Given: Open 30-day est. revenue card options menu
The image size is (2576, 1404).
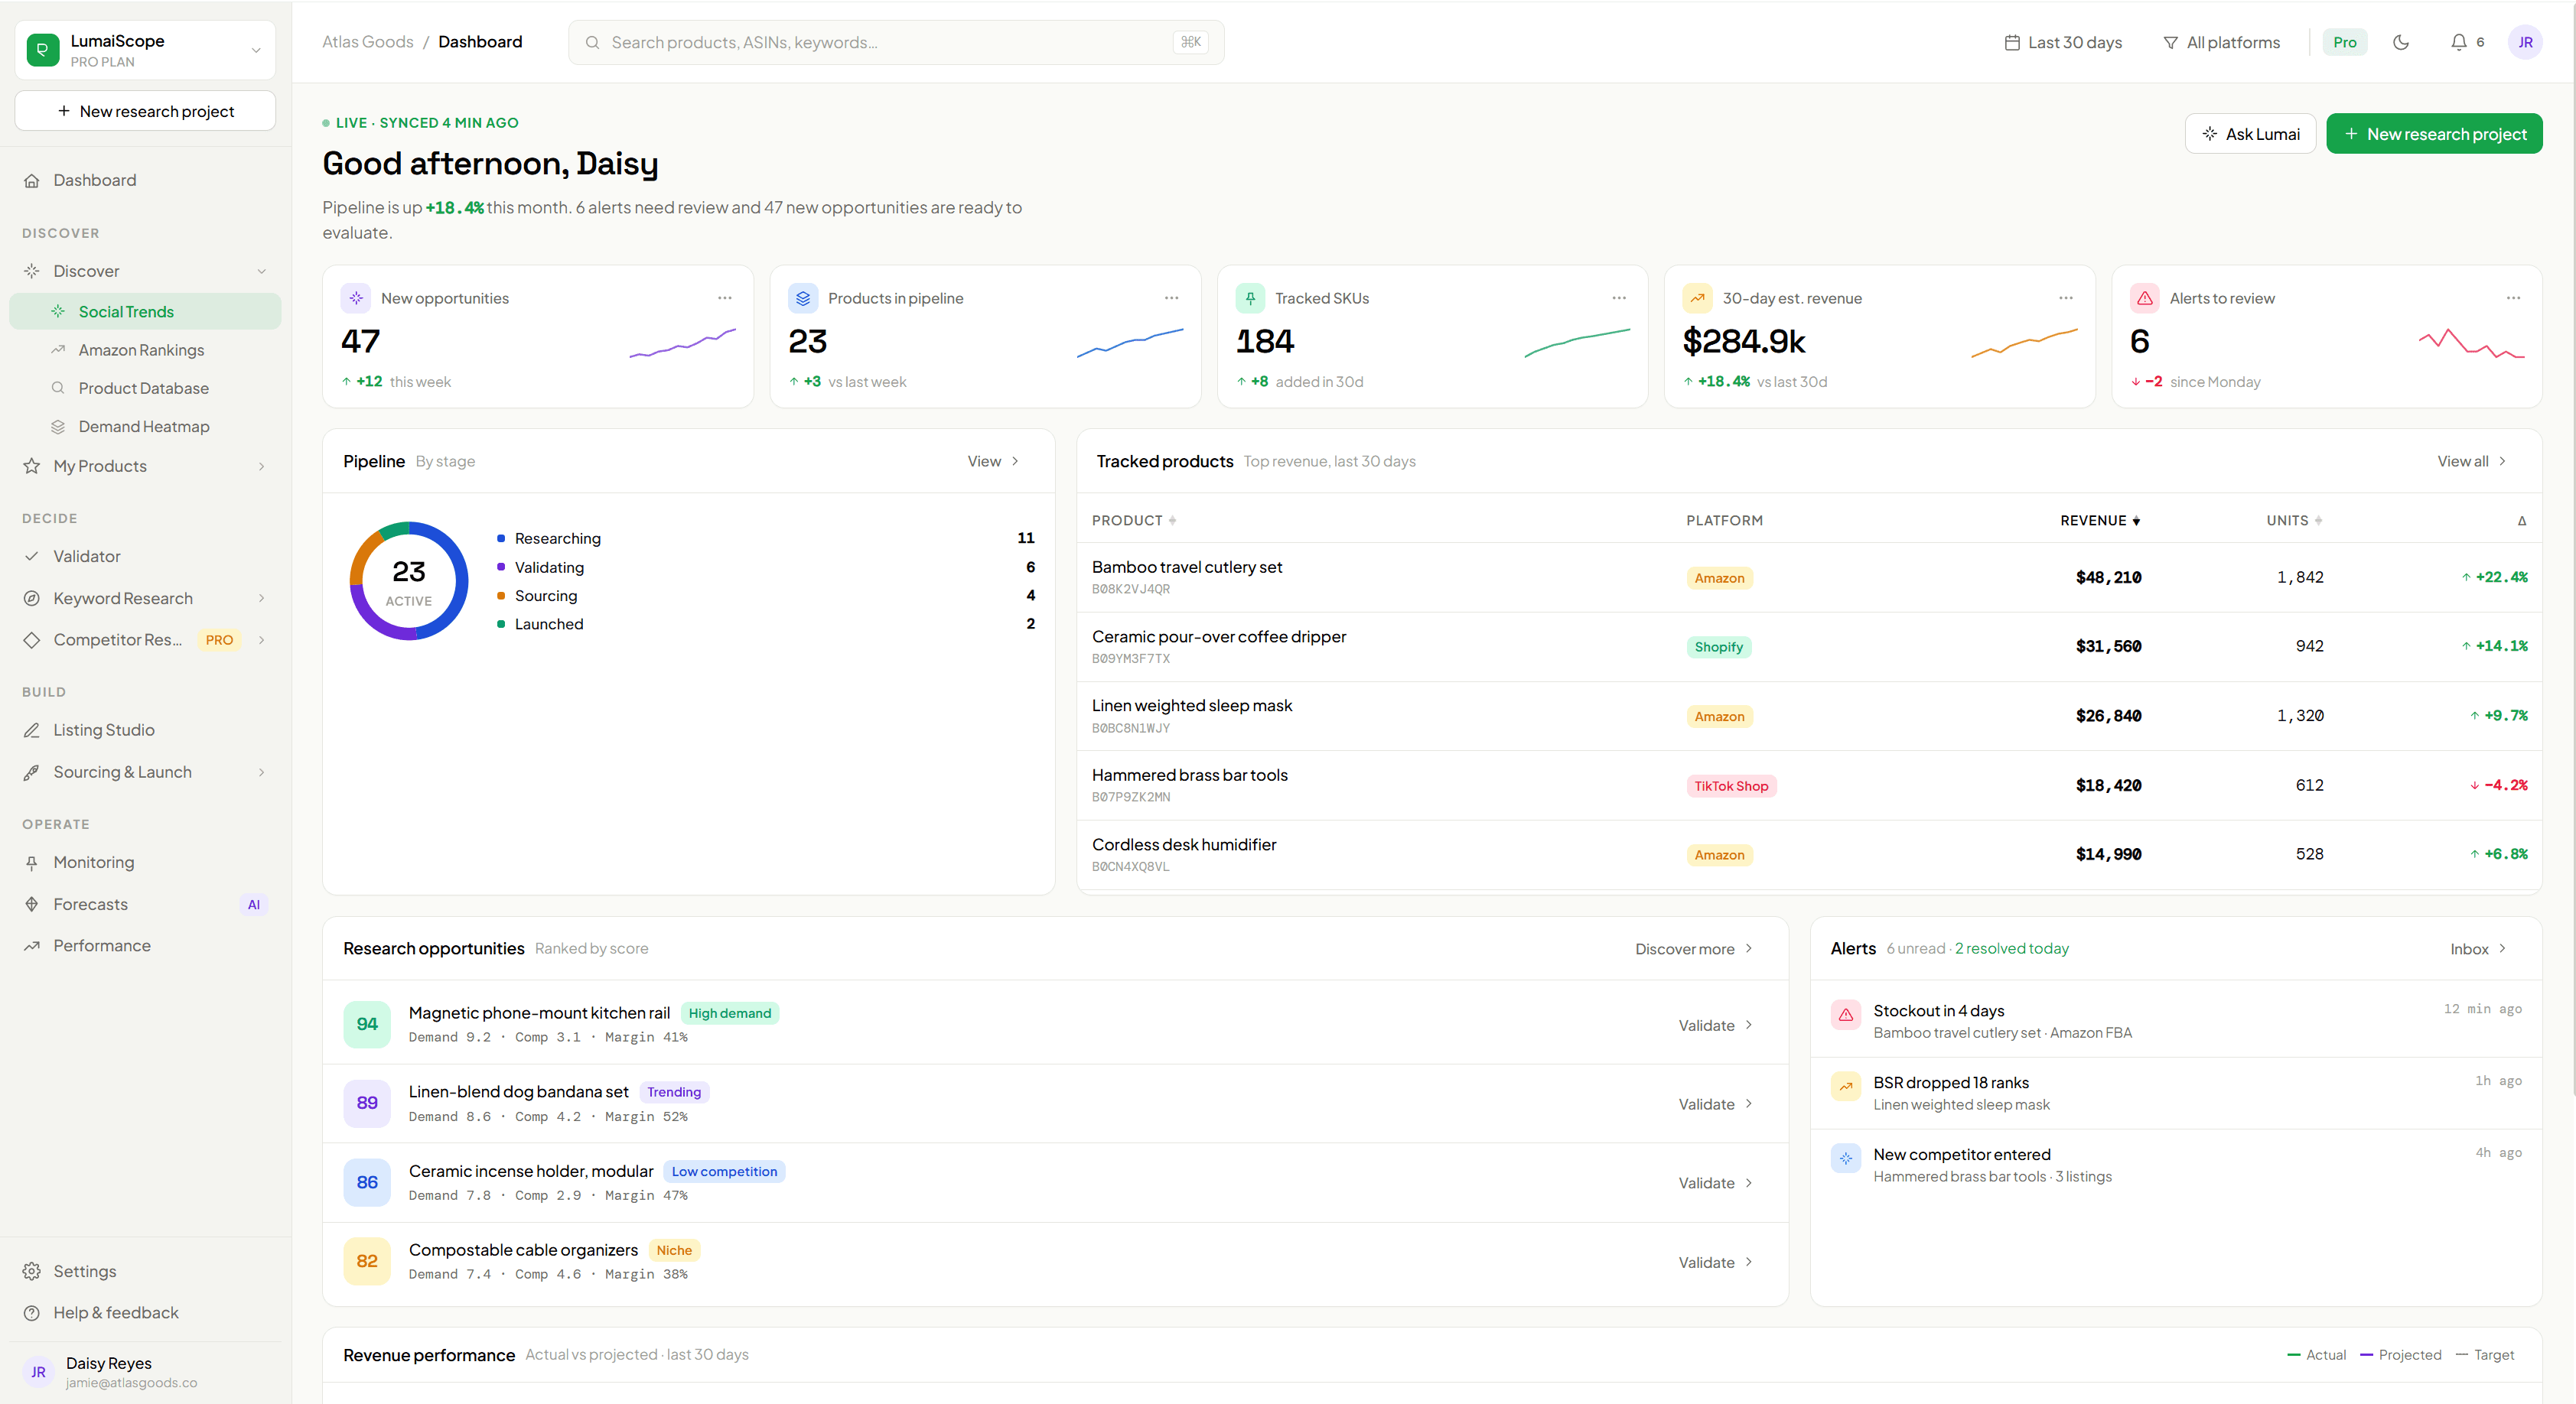Looking at the screenshot, I should [2065, 297].
